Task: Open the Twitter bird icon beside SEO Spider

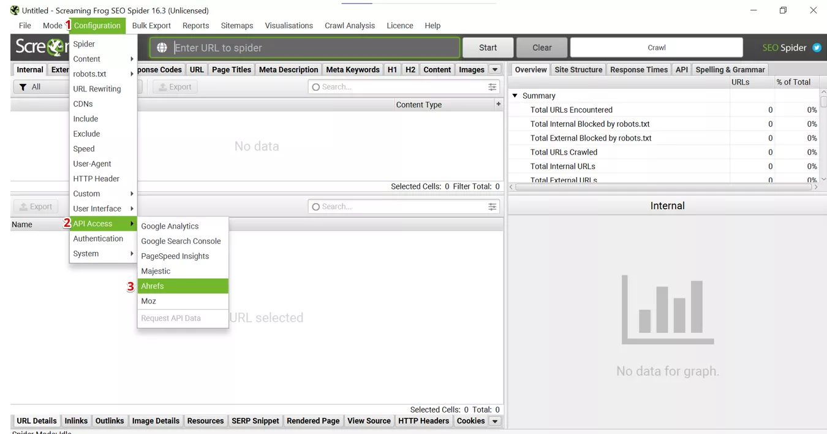Action: pyautogui.click(x=817, y=48)
